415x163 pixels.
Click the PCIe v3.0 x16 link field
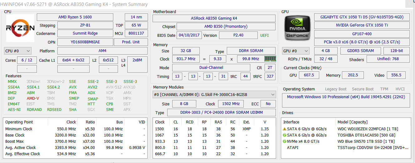point(362,42)
